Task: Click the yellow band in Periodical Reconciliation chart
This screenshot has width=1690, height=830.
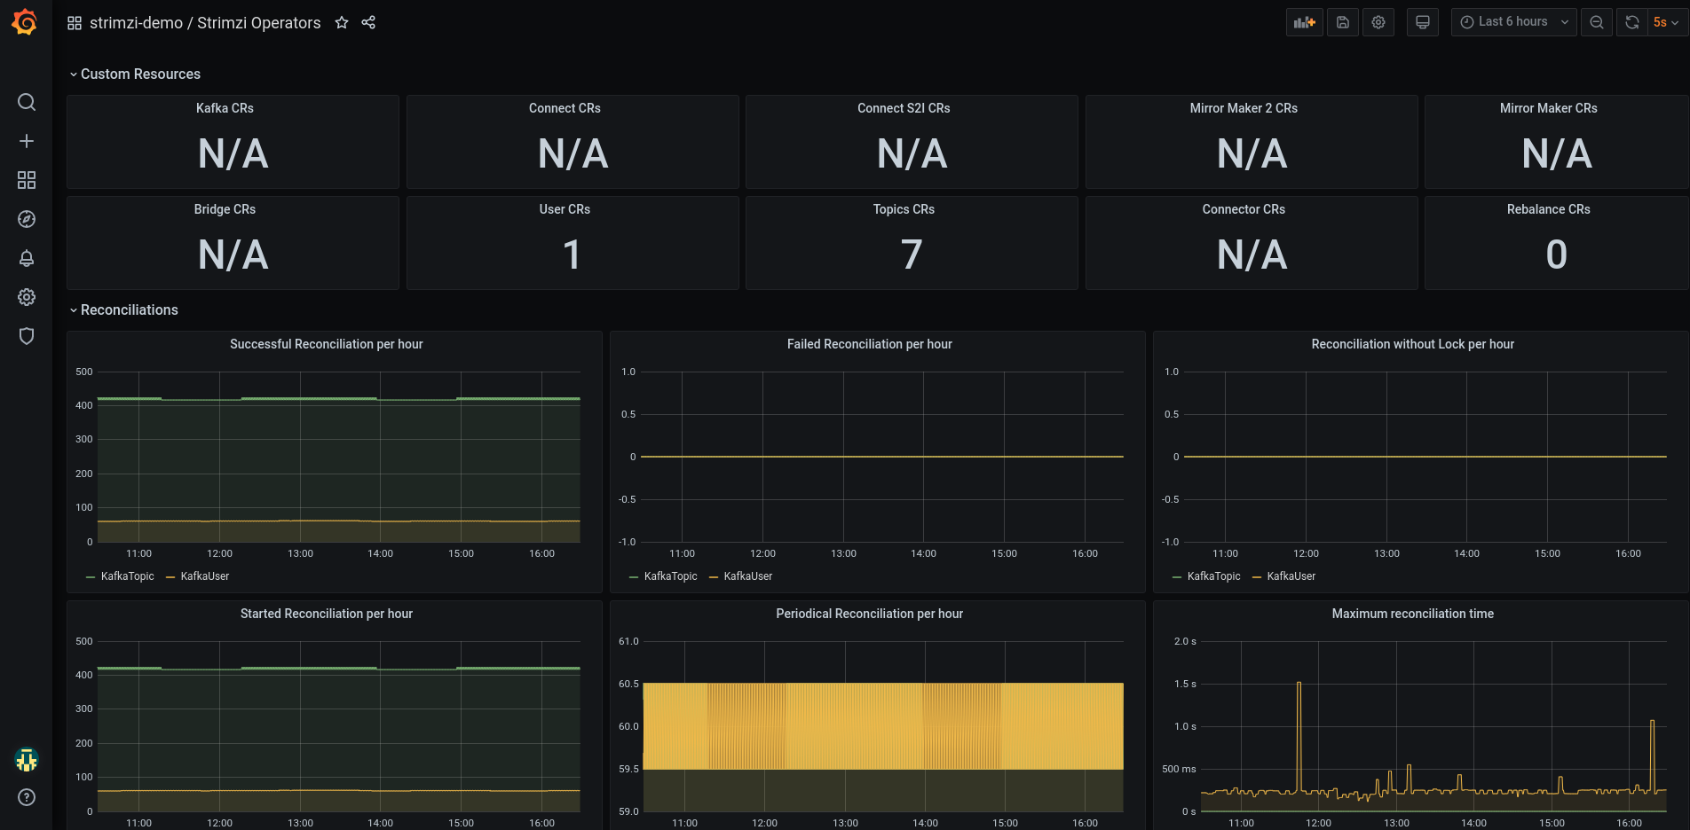Action: (883, 726)
